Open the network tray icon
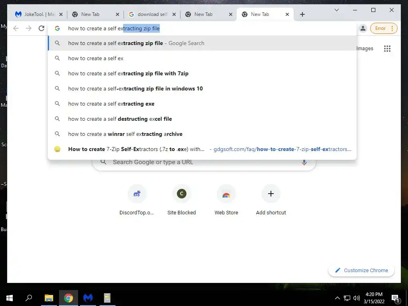The height and width of the screenshot is (306, 408). point(347,298)
